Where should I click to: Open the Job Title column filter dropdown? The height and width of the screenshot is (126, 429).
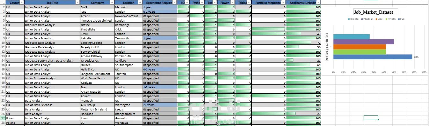78,2
